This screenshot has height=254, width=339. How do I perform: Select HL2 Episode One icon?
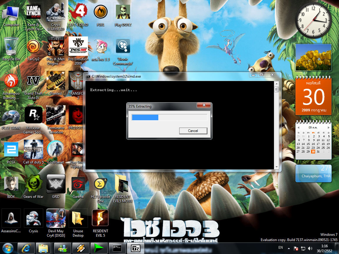pyautogui.click(x=101, y=190)
